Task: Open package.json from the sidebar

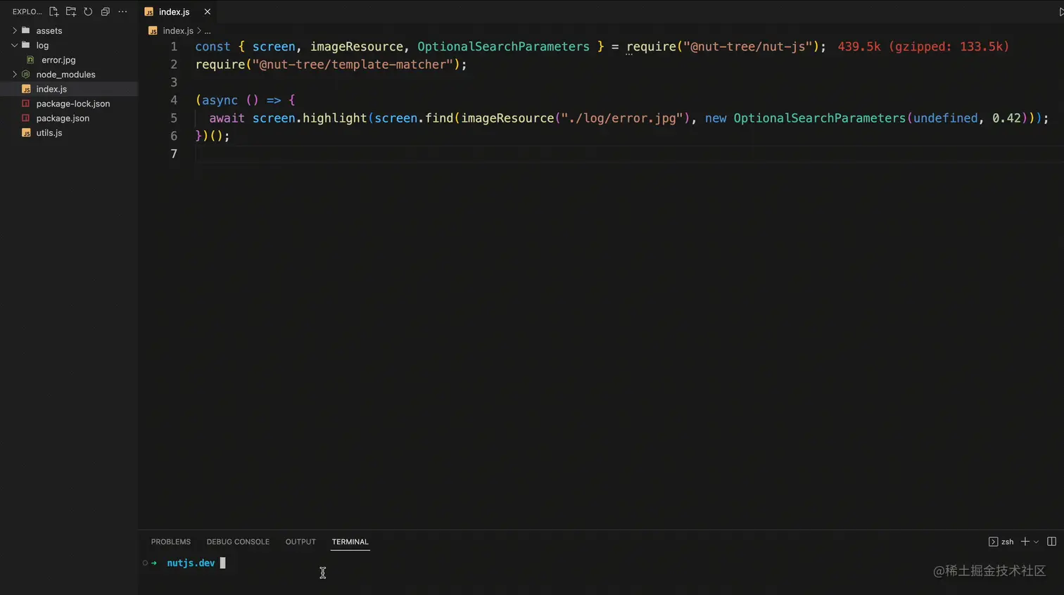Action: click(x=63, y=118)
